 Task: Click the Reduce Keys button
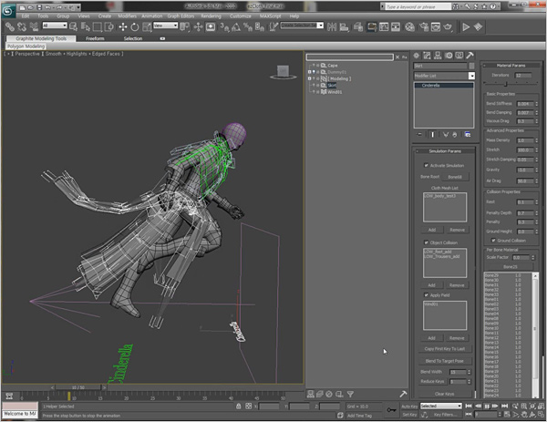432,381
